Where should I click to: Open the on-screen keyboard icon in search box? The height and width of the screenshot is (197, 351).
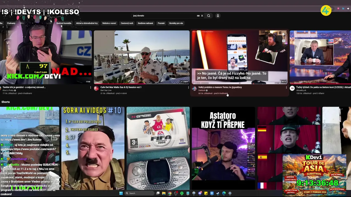point(198,16)
